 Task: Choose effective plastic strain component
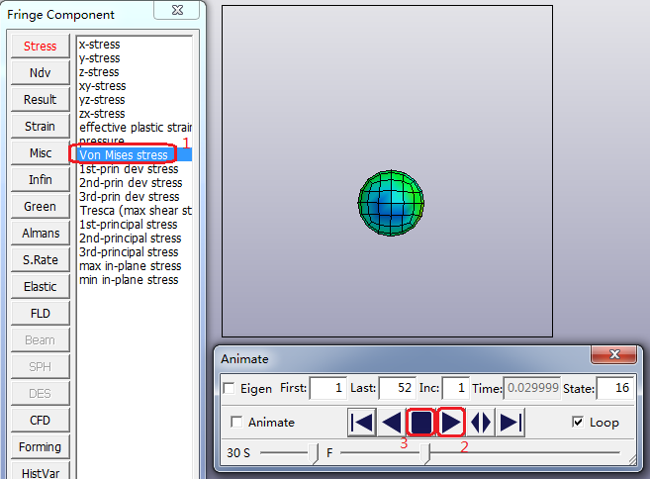(134, 128)
